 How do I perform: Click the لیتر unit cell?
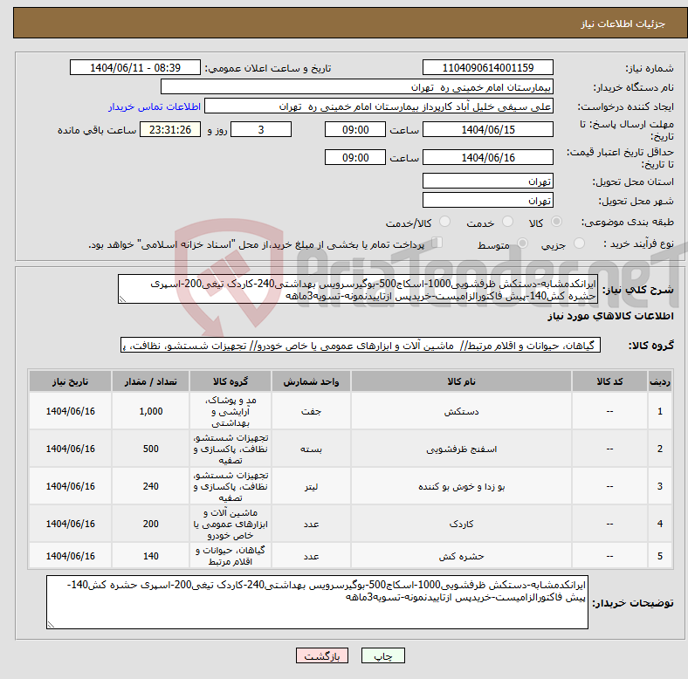coord(311,486)
